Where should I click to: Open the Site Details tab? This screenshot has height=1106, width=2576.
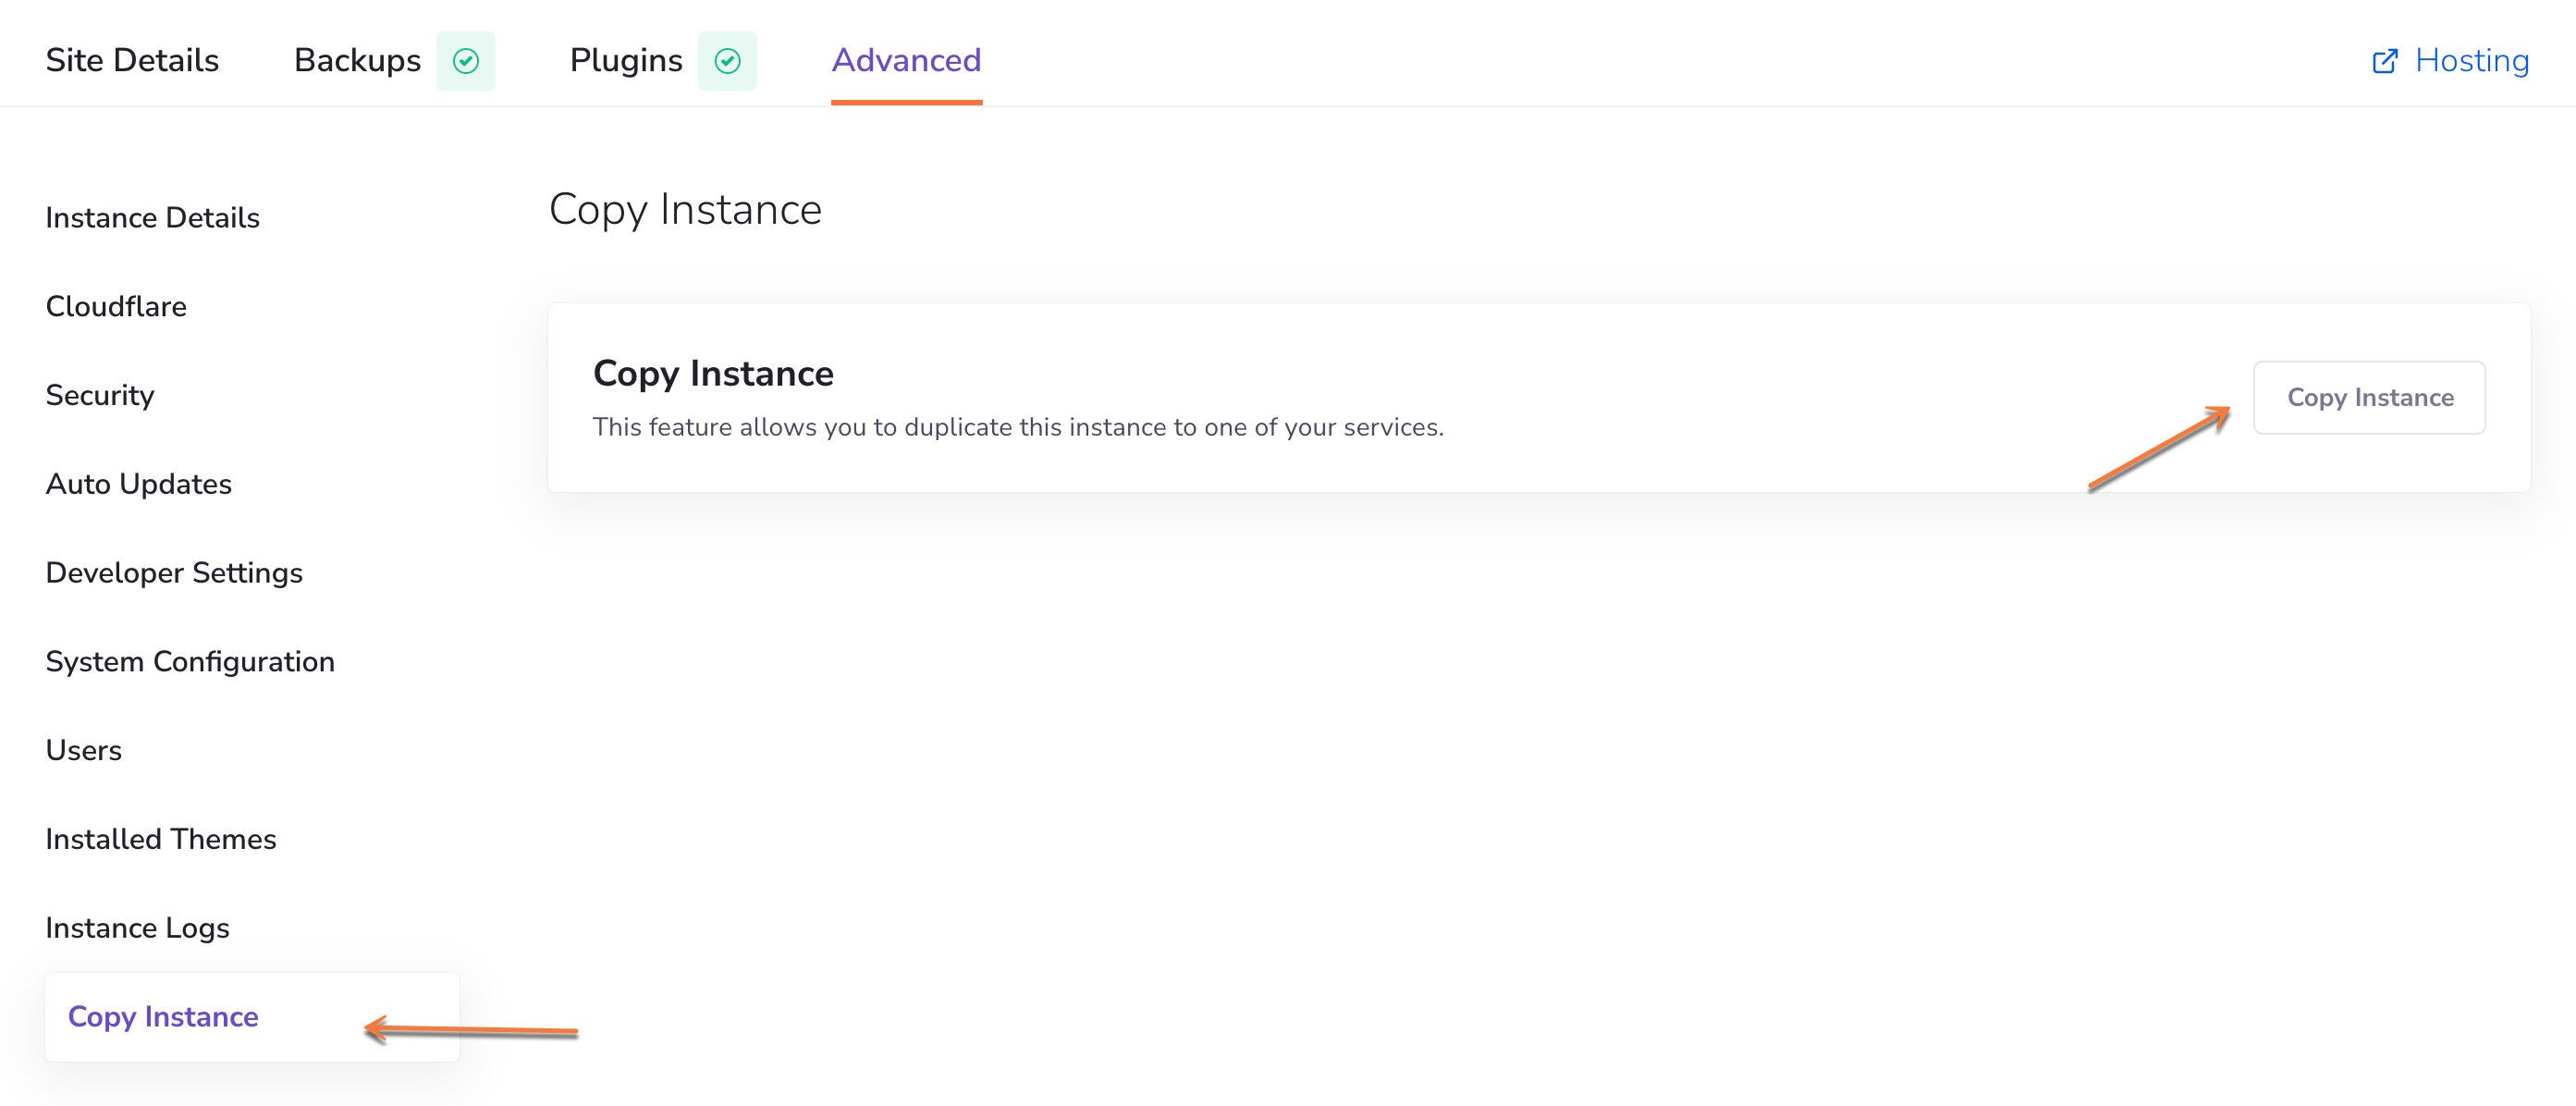click(x=132, y=61)
